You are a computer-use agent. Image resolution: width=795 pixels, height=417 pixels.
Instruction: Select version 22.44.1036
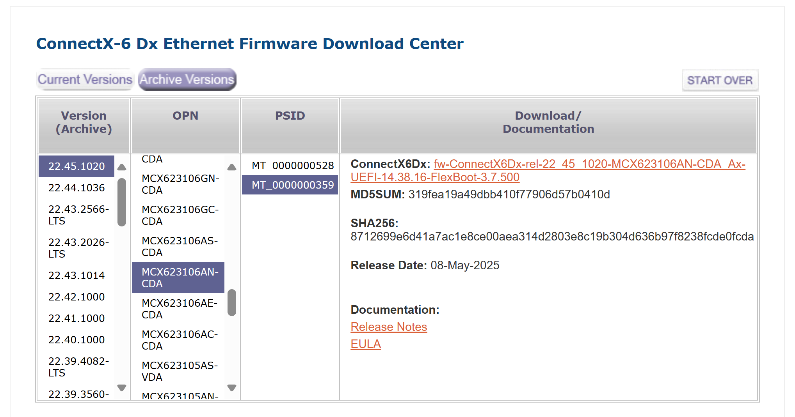coord(76,188)
